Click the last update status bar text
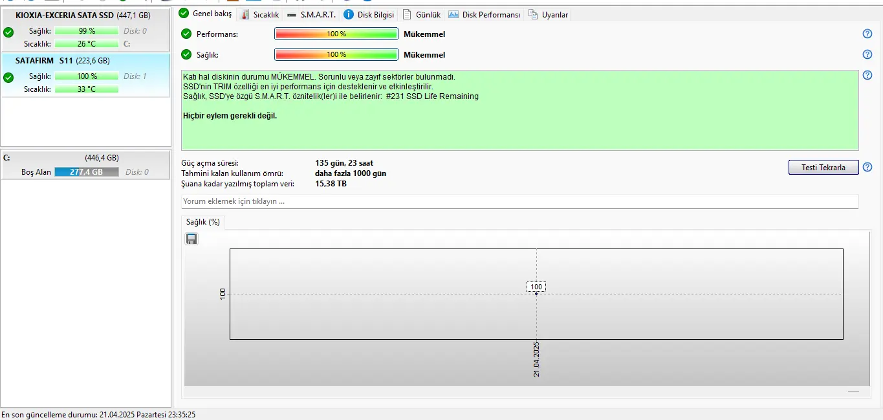The image size is (883, 420). 98,414
